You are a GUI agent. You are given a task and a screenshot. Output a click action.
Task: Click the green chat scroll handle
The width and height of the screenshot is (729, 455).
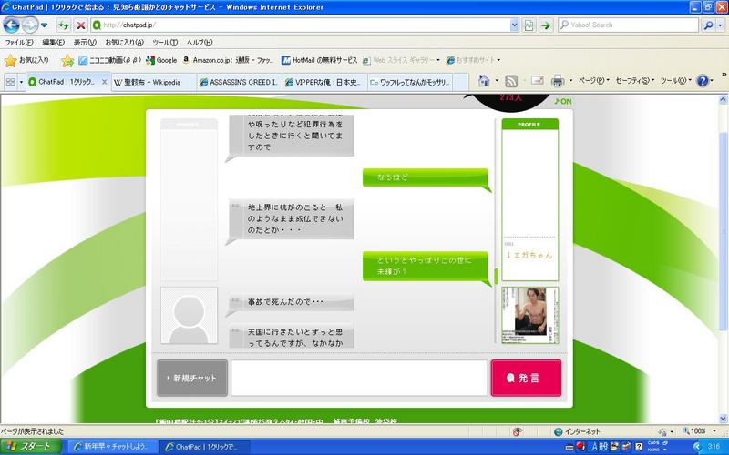click(496, 276)
